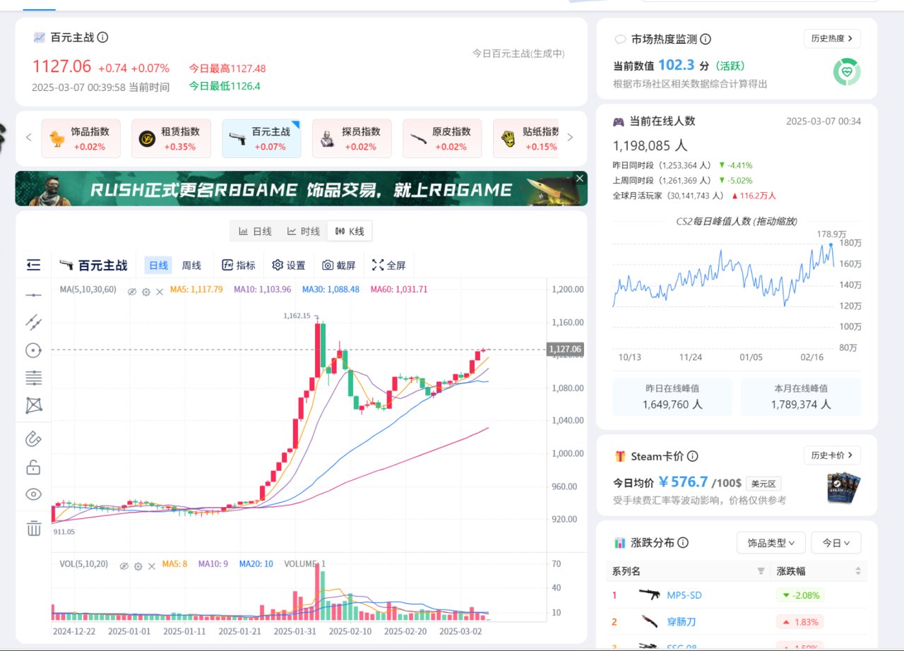
Task: Remove the VOL(5,10,20) indicator
Action: click(152, 566)
